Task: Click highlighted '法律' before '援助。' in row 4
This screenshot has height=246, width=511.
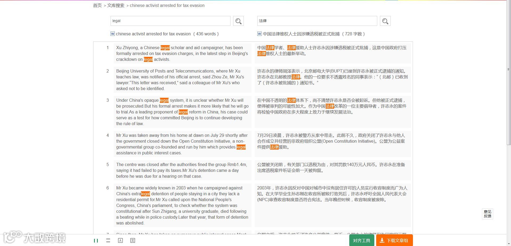Action: (274, 147)
